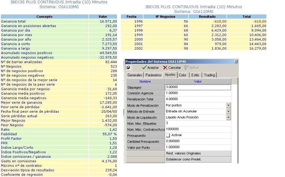Accept changes with the Aceptar button
Image resolution: width=285 pixels, height=177 pixels.
click(150, 68)
